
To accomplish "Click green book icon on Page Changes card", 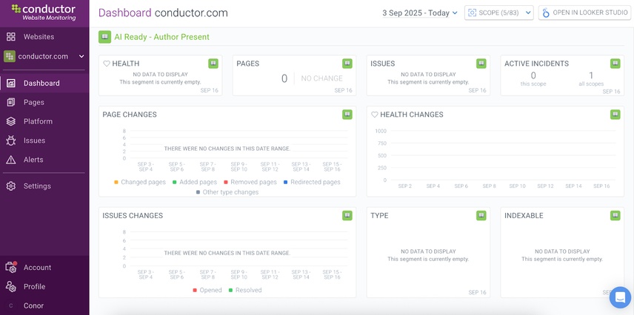I will 347,115.
